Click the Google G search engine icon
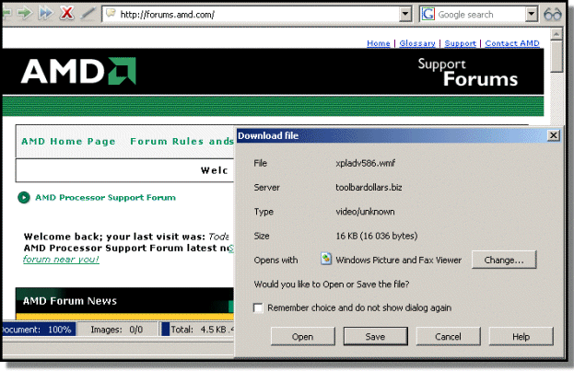Image resolution: width=574 pixels, height=371 pixels. (428, 14)
